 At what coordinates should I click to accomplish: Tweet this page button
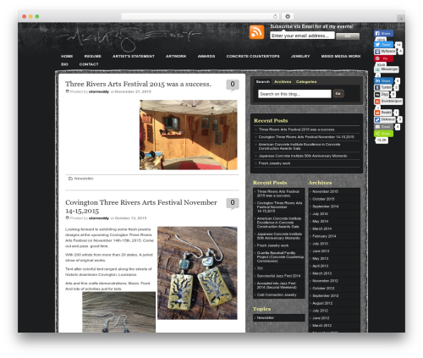pyautogui.click(x=383, y=45)
